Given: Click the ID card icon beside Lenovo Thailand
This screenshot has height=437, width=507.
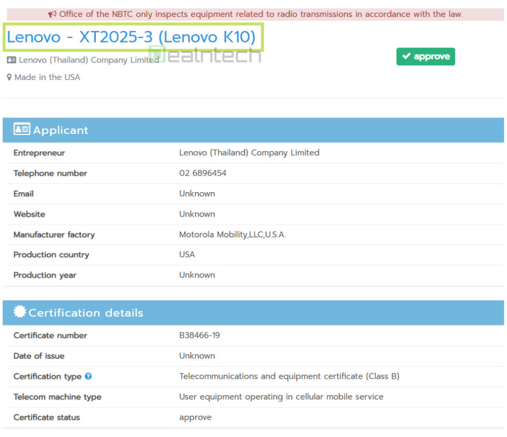Looking at the screenshot, I should (x=11, y=60).
